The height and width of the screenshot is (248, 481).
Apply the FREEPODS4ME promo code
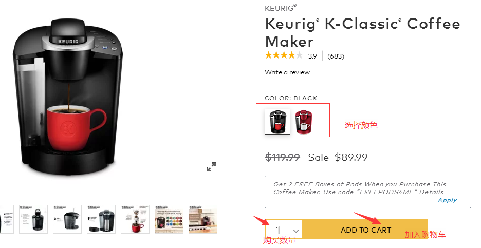click(447, 200)
